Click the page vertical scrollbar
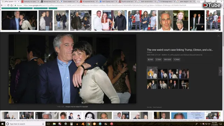224x126 pixels. pos(223,64)
